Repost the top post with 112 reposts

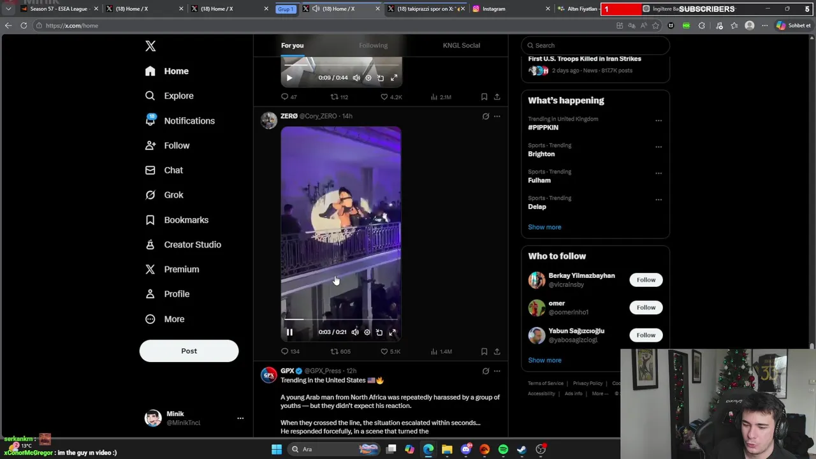coord(339,97)
